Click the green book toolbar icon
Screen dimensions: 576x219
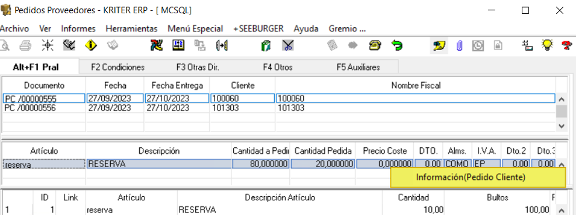(266, 46)
